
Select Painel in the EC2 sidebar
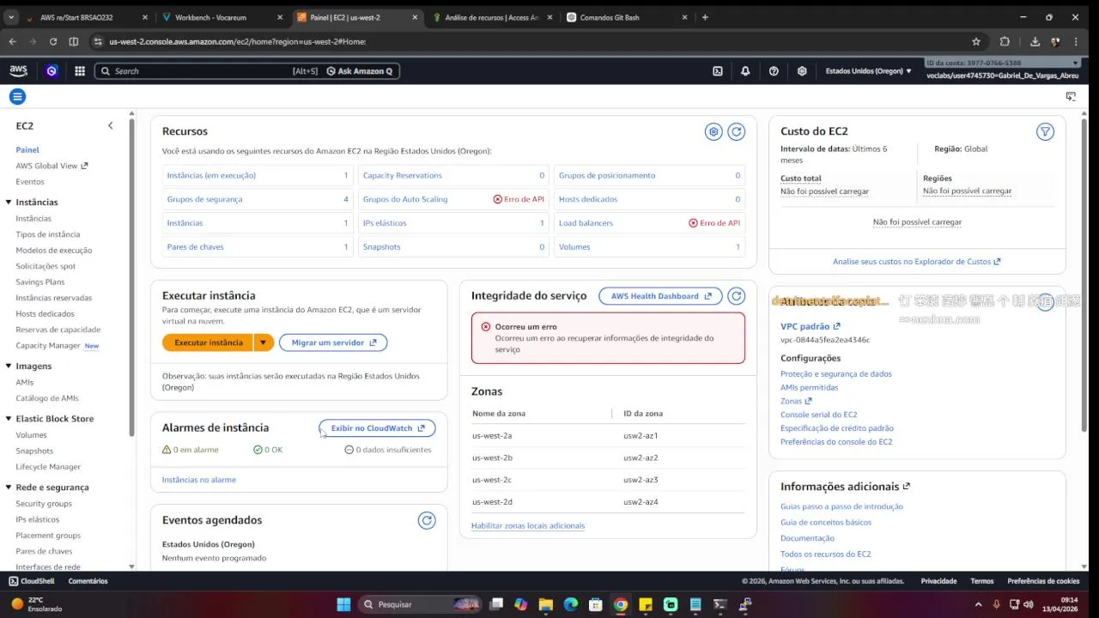click(x=27, y=150)
